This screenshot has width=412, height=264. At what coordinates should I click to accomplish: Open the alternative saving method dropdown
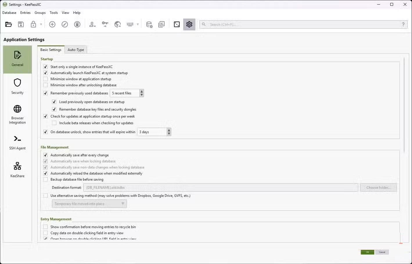pyautogui.click(x=89, y=203)
